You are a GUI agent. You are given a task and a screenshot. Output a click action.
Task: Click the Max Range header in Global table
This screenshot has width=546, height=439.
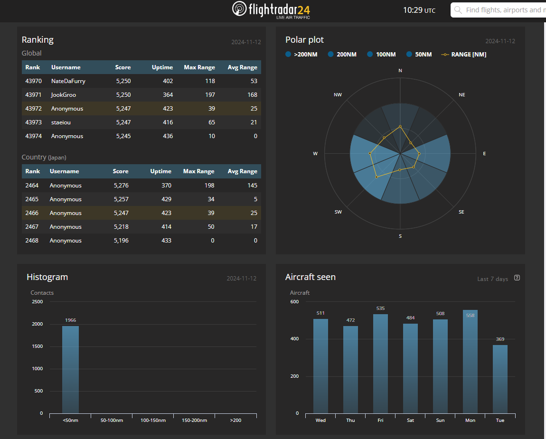coord(199,67)
